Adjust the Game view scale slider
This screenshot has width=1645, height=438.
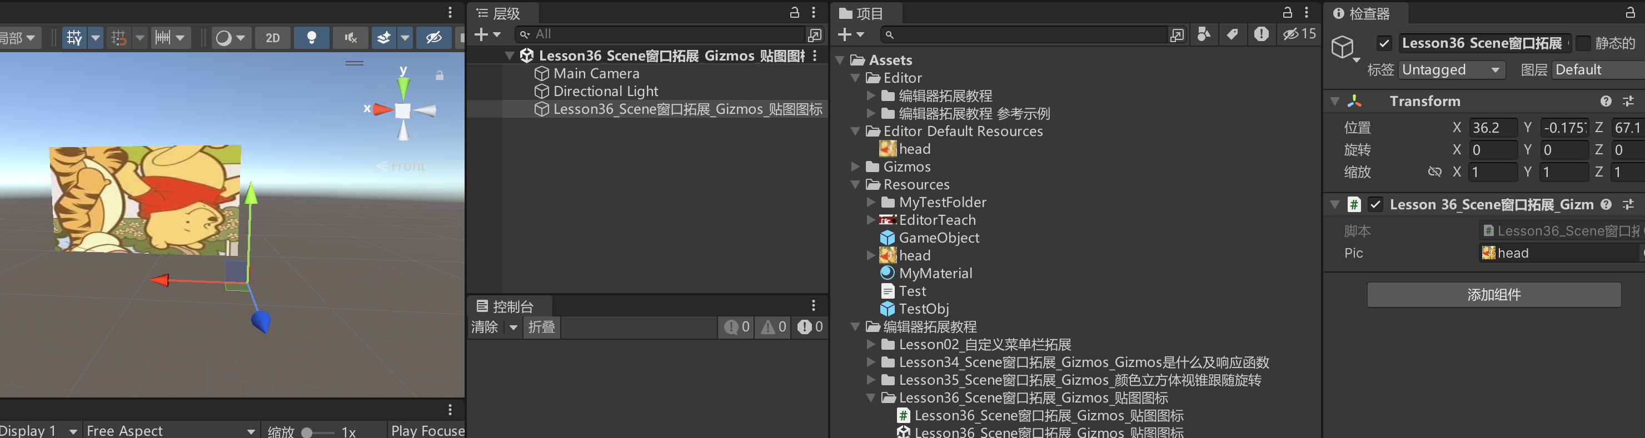pyautogui.click(x=307, y=432)
